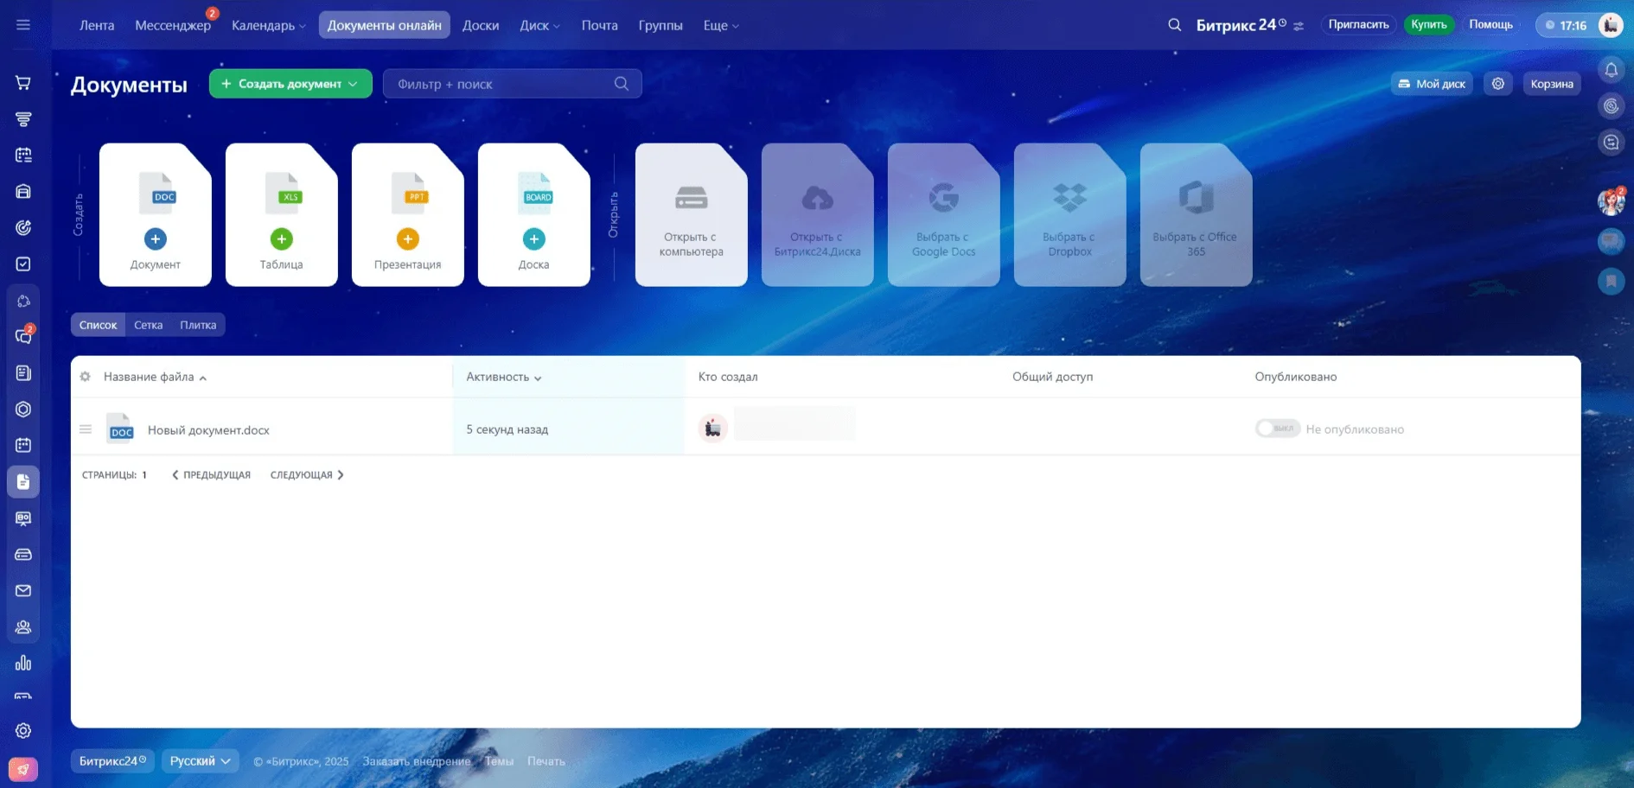Screen dimensions: 1634x788
Task: Create a new DOC document tile
Action: click(156, 214)
